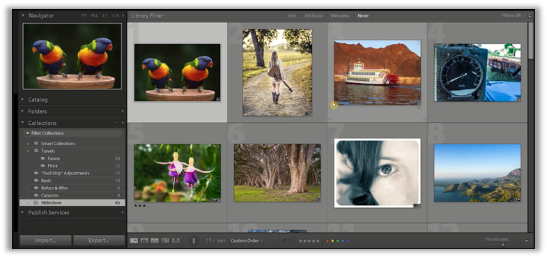
Task: Collapse the Travels collection set
Action: click(x=29, y=151)
